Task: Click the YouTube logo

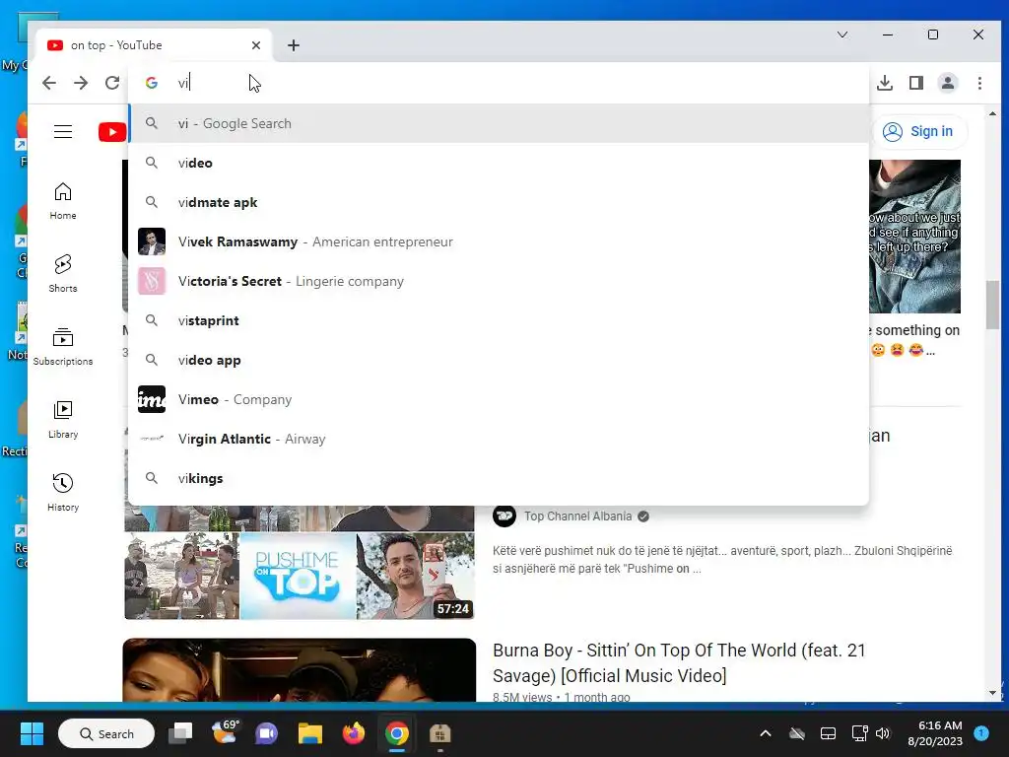Action: pos(112,132)
